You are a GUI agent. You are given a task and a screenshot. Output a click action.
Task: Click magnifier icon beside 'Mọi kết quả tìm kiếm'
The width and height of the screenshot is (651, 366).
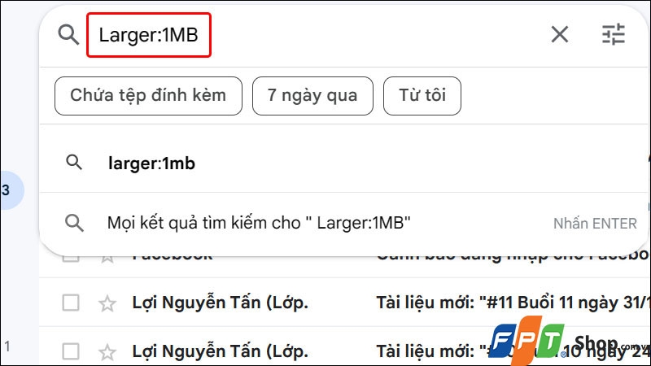pyautogui.click(x=74, y=223)
